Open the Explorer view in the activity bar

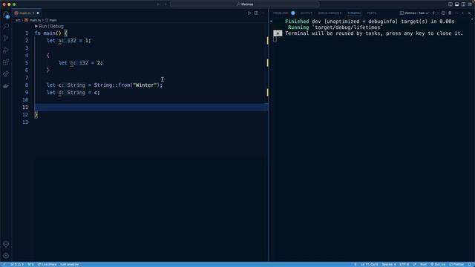(x=6, y=15)
